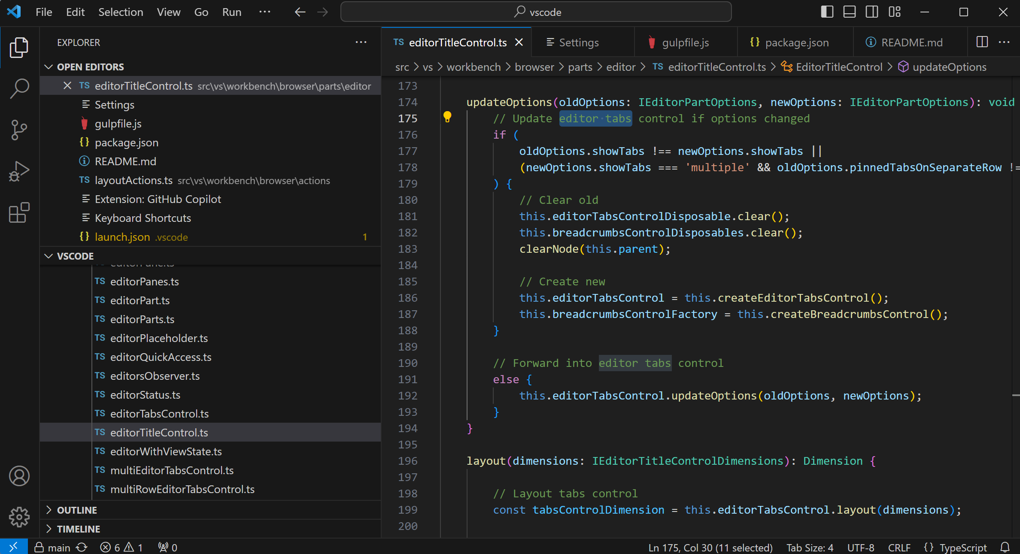Switch to the Settings tab
1020x554 pixels.
(x=578, y=42)
